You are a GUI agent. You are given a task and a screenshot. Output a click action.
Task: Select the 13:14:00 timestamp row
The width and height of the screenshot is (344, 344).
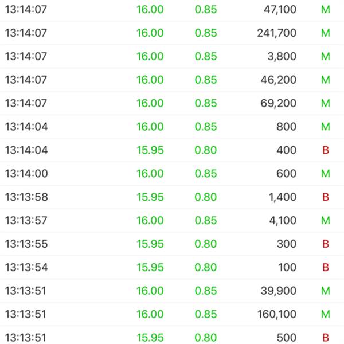(26, 174)
